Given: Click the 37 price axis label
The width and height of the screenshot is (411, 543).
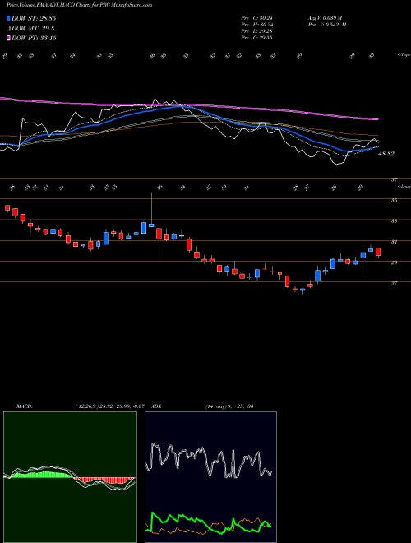Looking at the screenshot, I should (394, 179).
